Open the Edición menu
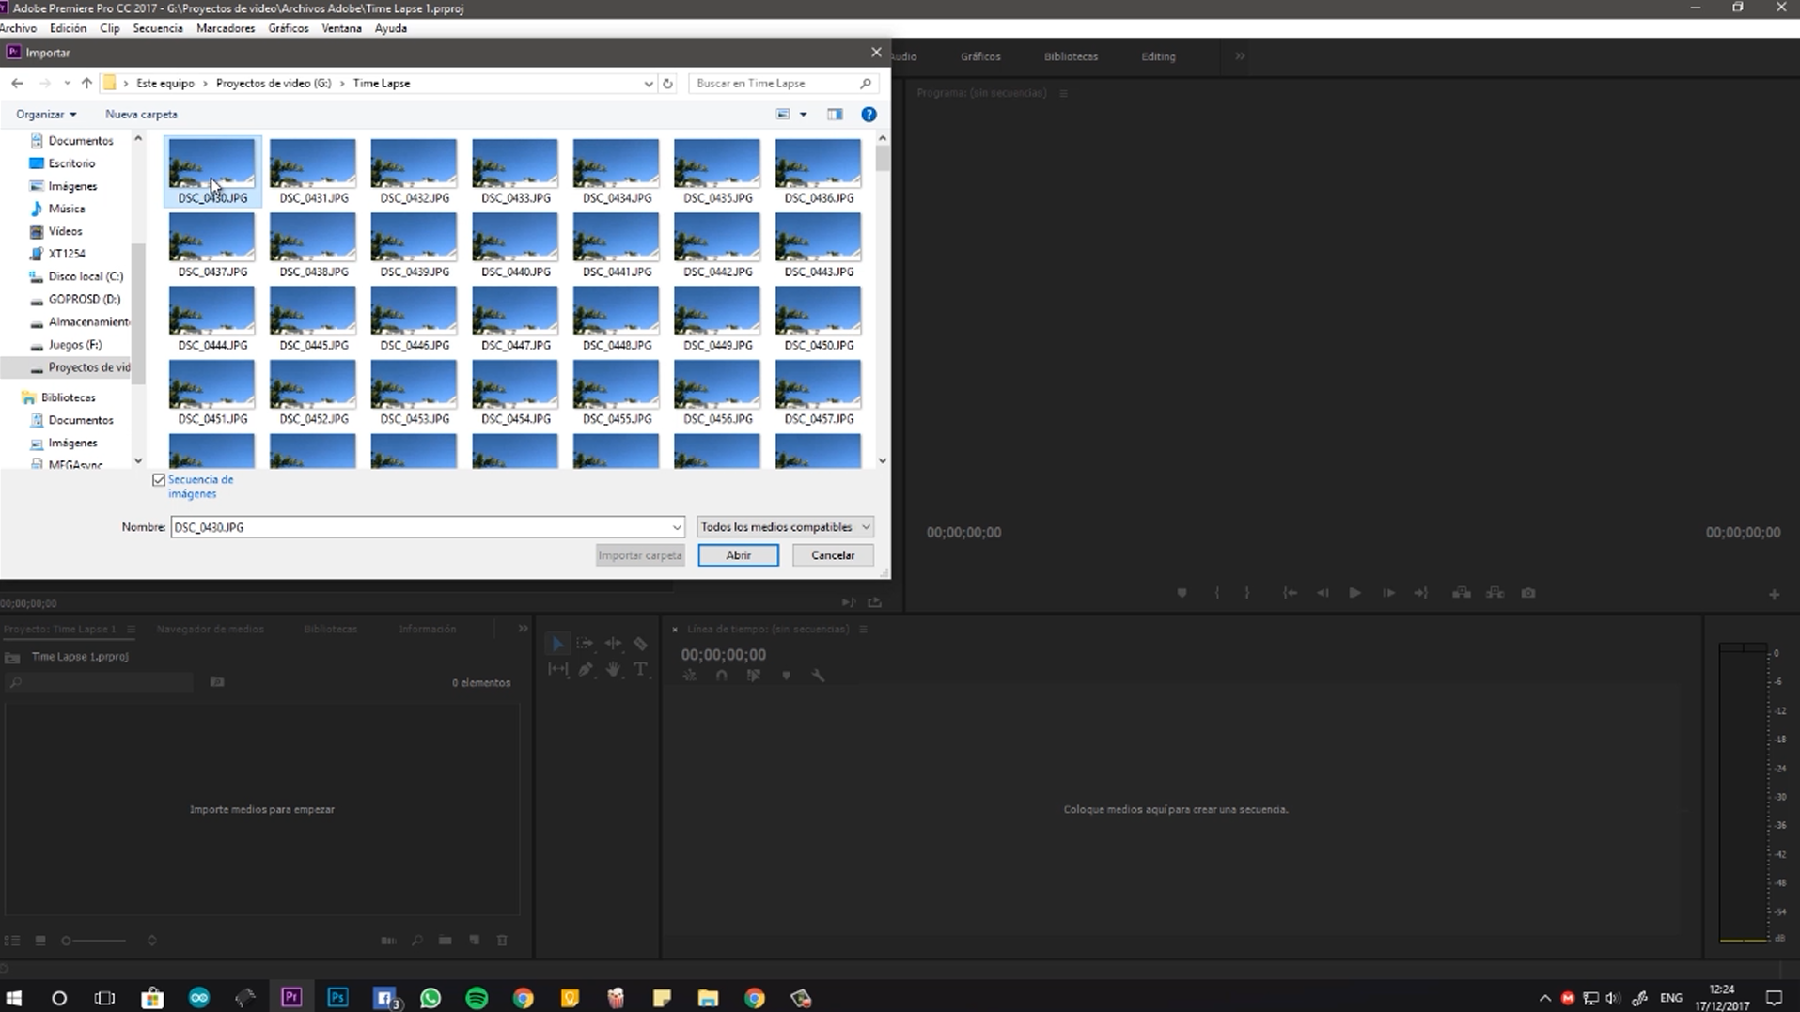 (68, 28)
